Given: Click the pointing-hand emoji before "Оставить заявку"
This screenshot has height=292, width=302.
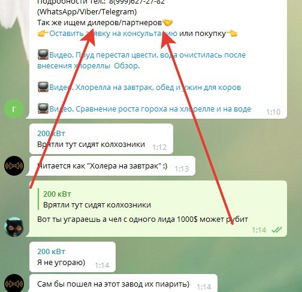Looking at the screenshot, I should tap(43, 33).
